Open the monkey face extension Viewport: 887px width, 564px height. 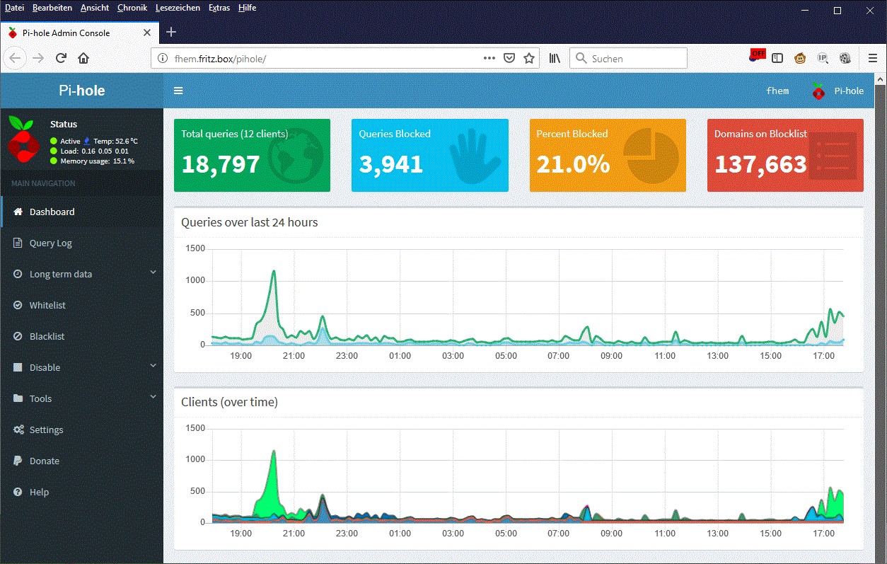800,58
